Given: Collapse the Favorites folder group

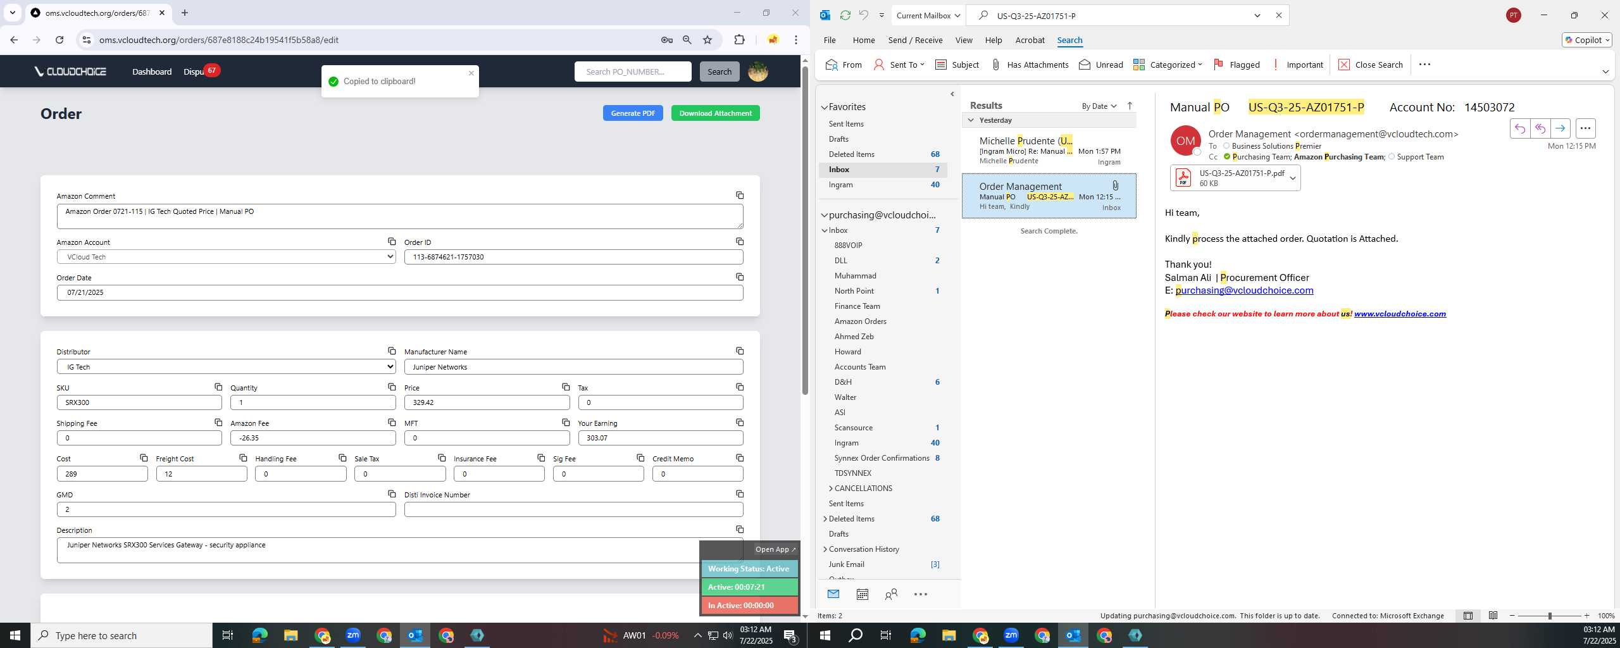Looking at the screenshot, I should tap(825, 108).
